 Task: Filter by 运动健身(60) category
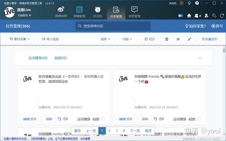pyautogui.click(x=38, y=58)
